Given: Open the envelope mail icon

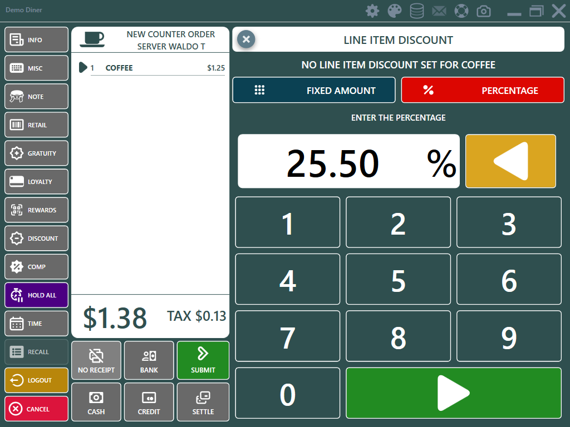Looking at the screenshot, I should (439, 11).
